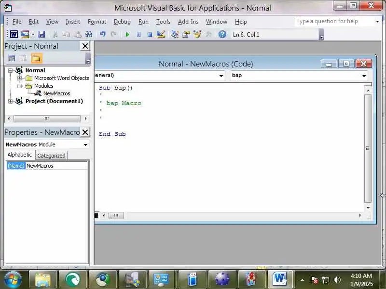Open Windows Explorer from the taskbar
Screen dimensions: 386x289
click(43, 279)
